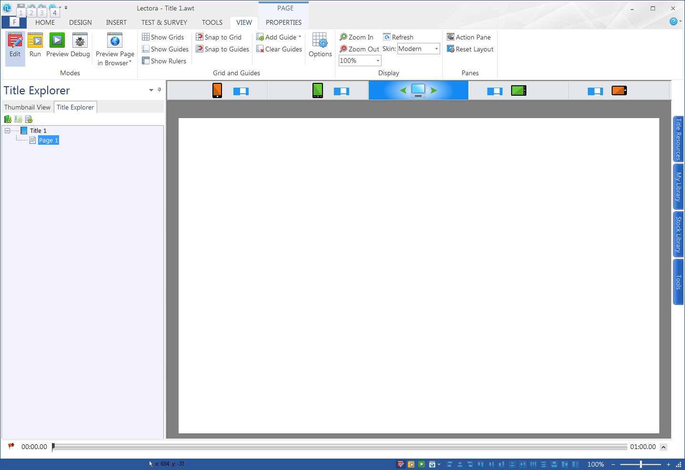The image size is (685, 470).
Task: Click the Run mode button
Action: point(35,46)
